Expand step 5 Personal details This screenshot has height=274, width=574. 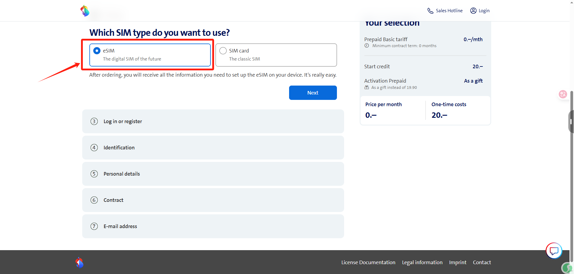pyautogui.click(x=213, y=174)
